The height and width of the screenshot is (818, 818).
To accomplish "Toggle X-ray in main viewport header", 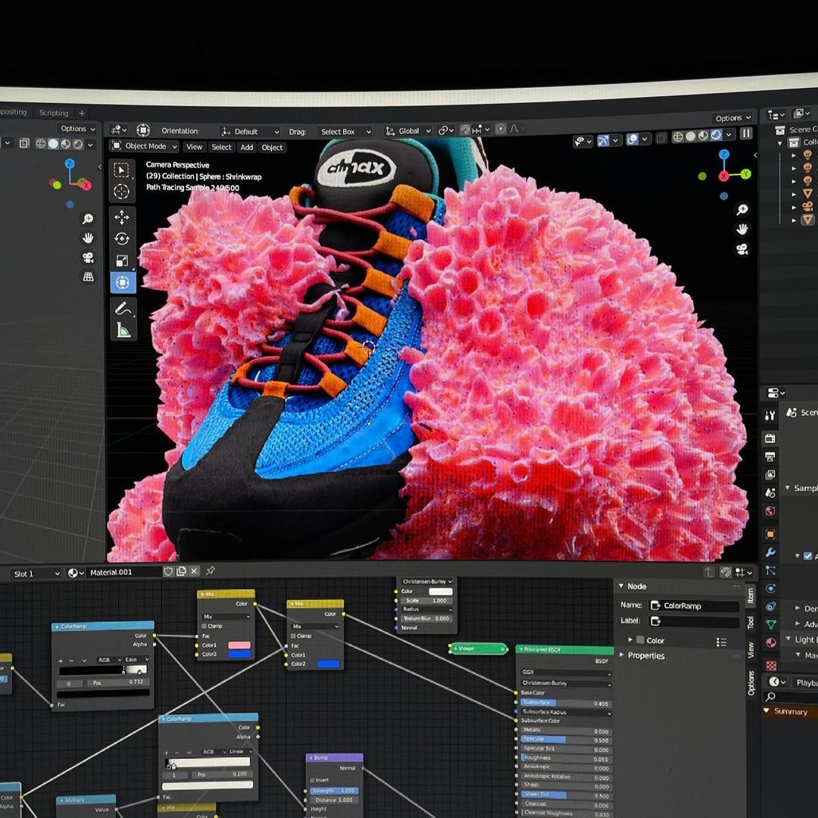I will coord(661,138).
